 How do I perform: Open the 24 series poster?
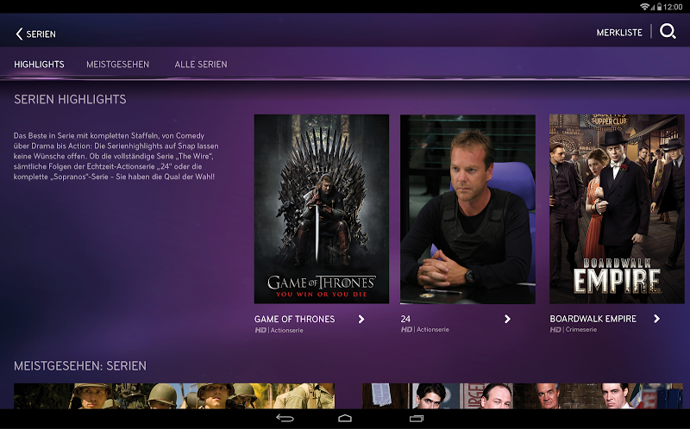click(x=467, y=208)
